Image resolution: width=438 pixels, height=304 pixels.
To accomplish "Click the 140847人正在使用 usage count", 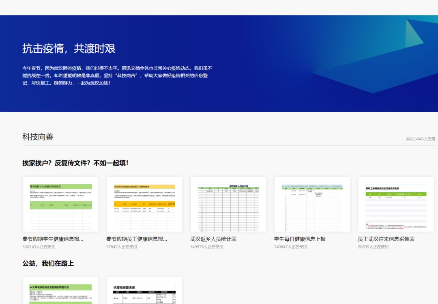I will [290, 247].
